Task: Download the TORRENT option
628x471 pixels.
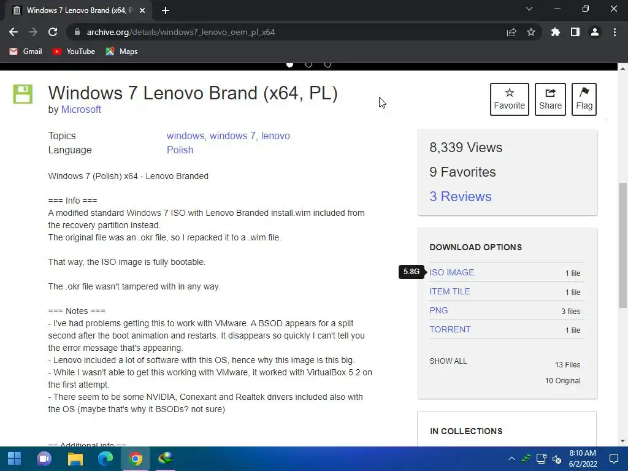Action: point(450,329)
